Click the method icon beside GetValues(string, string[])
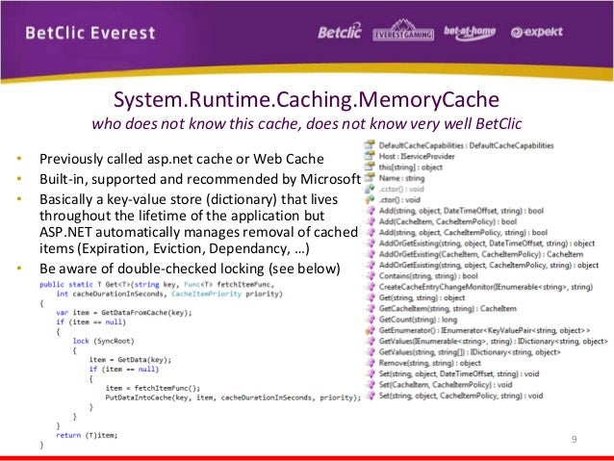 (371, 352)
